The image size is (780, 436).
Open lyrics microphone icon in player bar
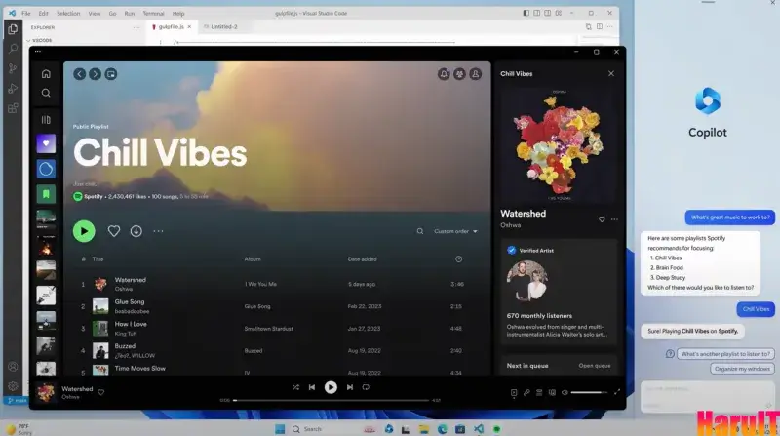(x=526, y=393)
